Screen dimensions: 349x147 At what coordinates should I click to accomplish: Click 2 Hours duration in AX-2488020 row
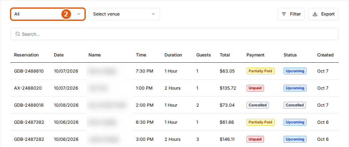pyautogui.click(x=173, y=88)
